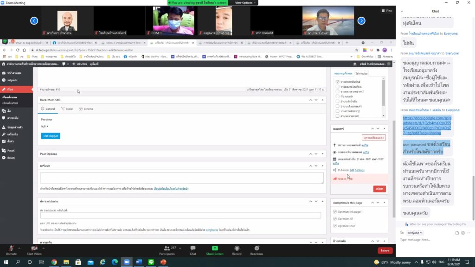Toggle the Optimize this page checkbox

tap(335, 211)
